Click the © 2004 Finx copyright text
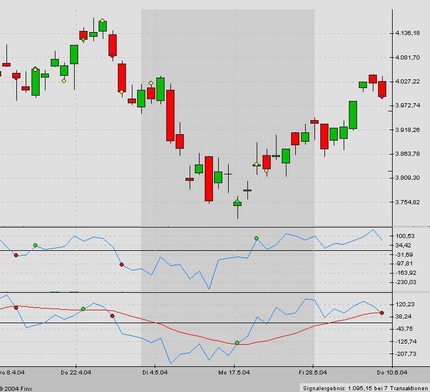The image size is (430, 392). (x=16, y=388)
